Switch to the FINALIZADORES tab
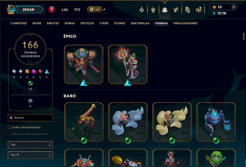 (185, 23)
